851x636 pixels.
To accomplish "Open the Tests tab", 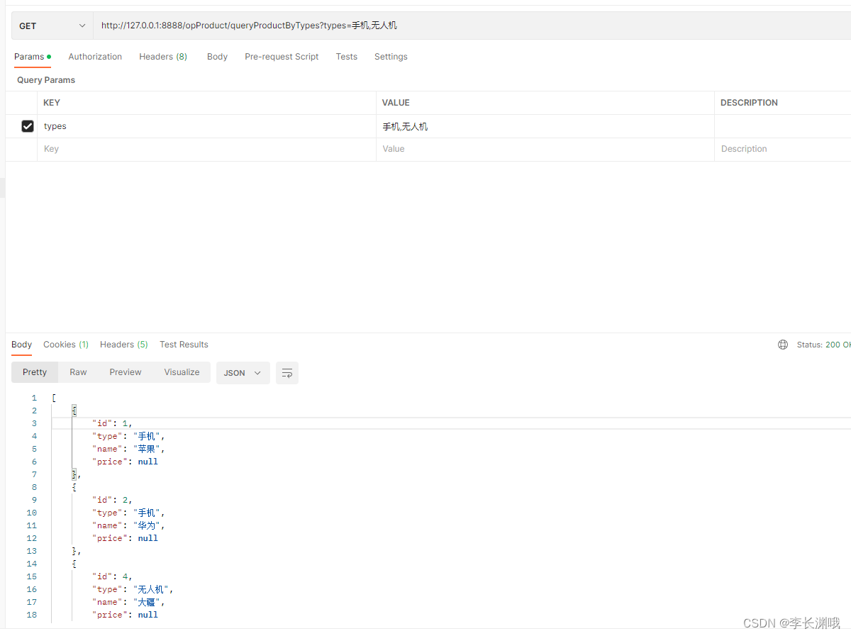I will (x=347, y=57).
